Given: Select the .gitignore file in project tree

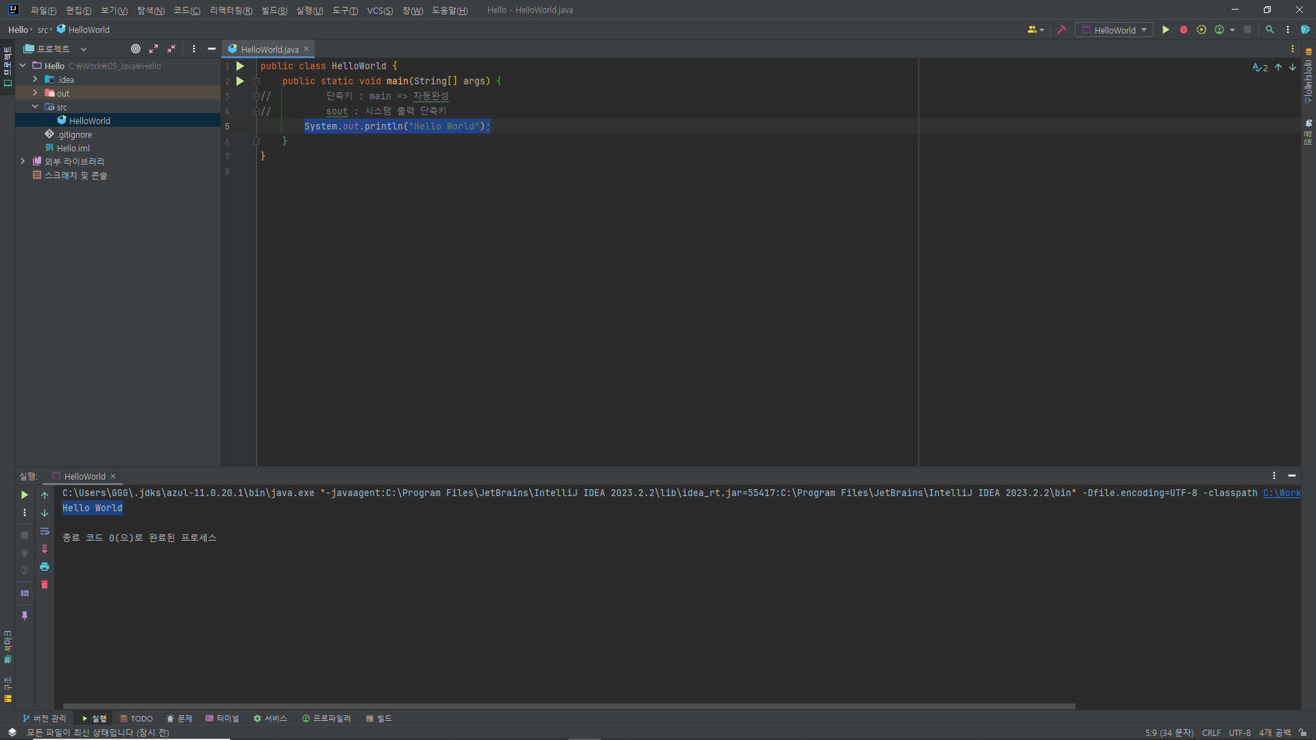Looking at the screenshot, I should pos(75,134).
